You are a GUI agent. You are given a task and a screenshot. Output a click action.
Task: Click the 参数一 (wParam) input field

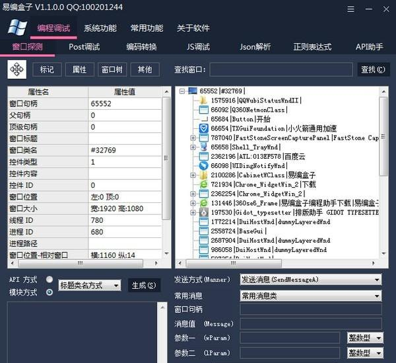[x=290, y=338]
